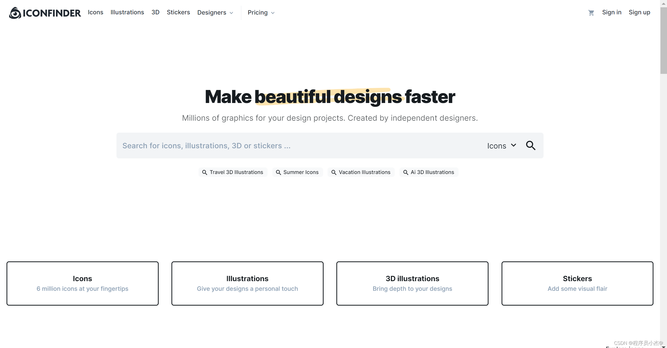Click the Travel 3D Illustrations search icon
The width and height of the screenshot is (667, 348).
tap(205, 172)
